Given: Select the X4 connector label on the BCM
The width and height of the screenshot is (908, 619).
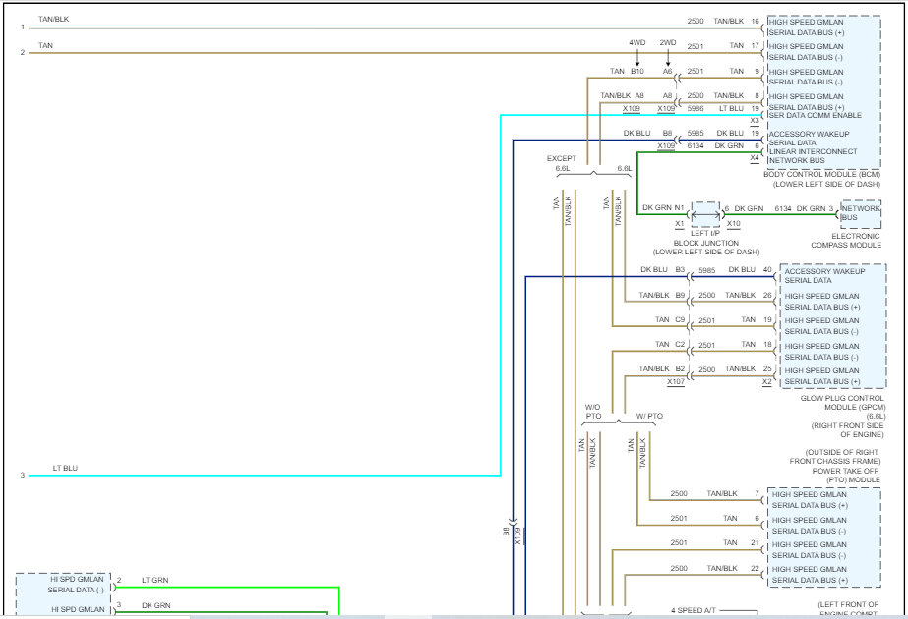Looking at the screenshot, I should click(x=755, y=157).
